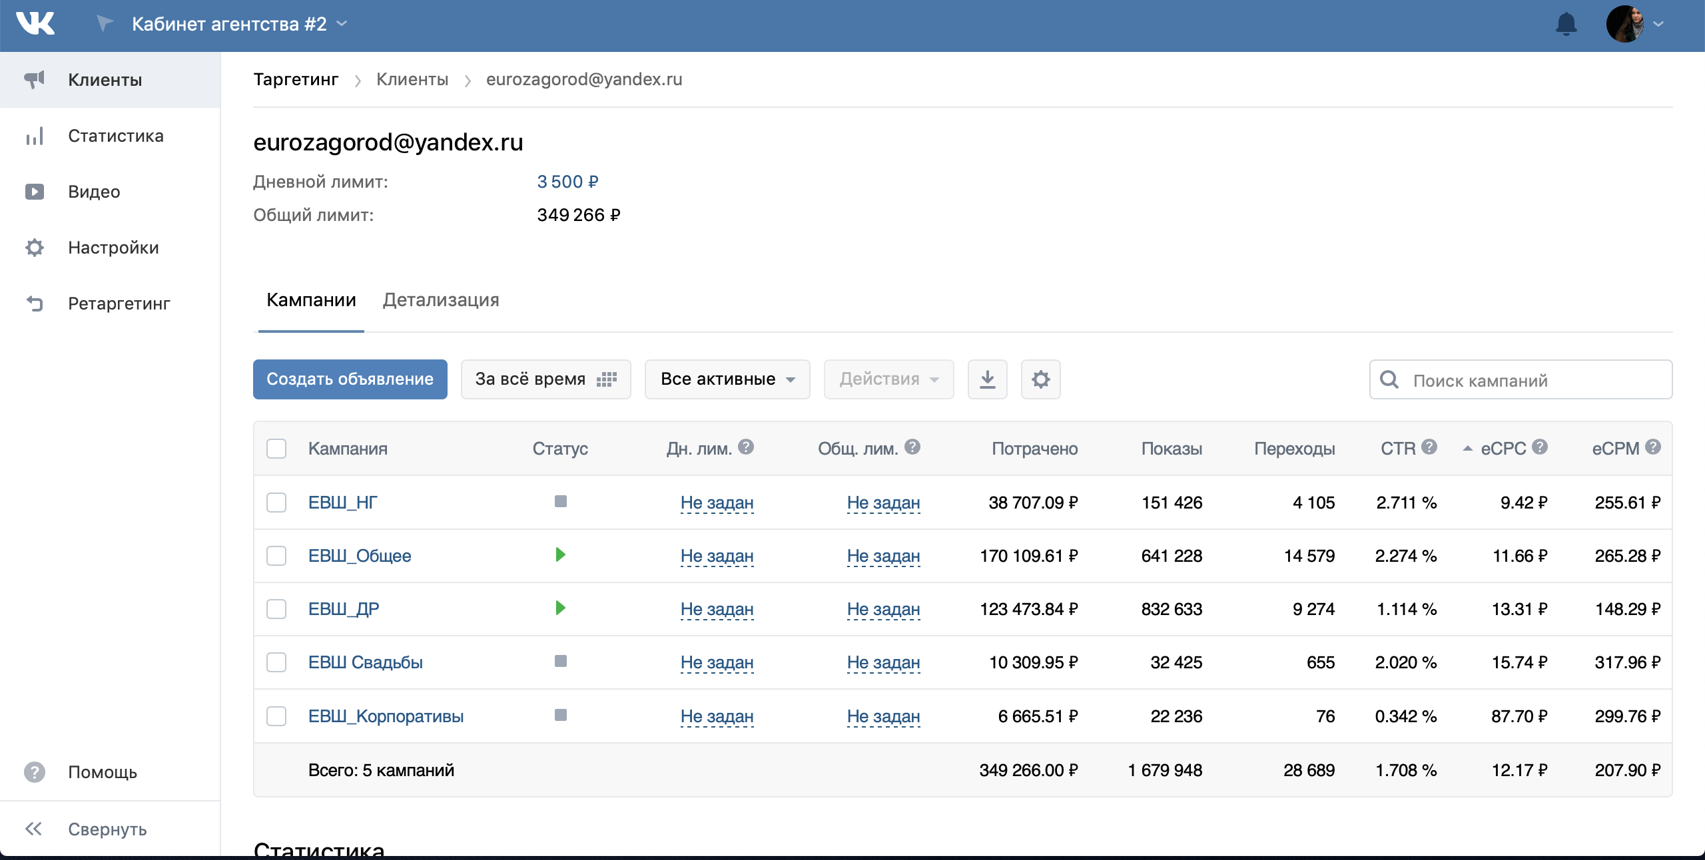Image resolution: width=1705 pixels, height=860 pixels.
Task: Click the download export icon button
Action: 987,379
